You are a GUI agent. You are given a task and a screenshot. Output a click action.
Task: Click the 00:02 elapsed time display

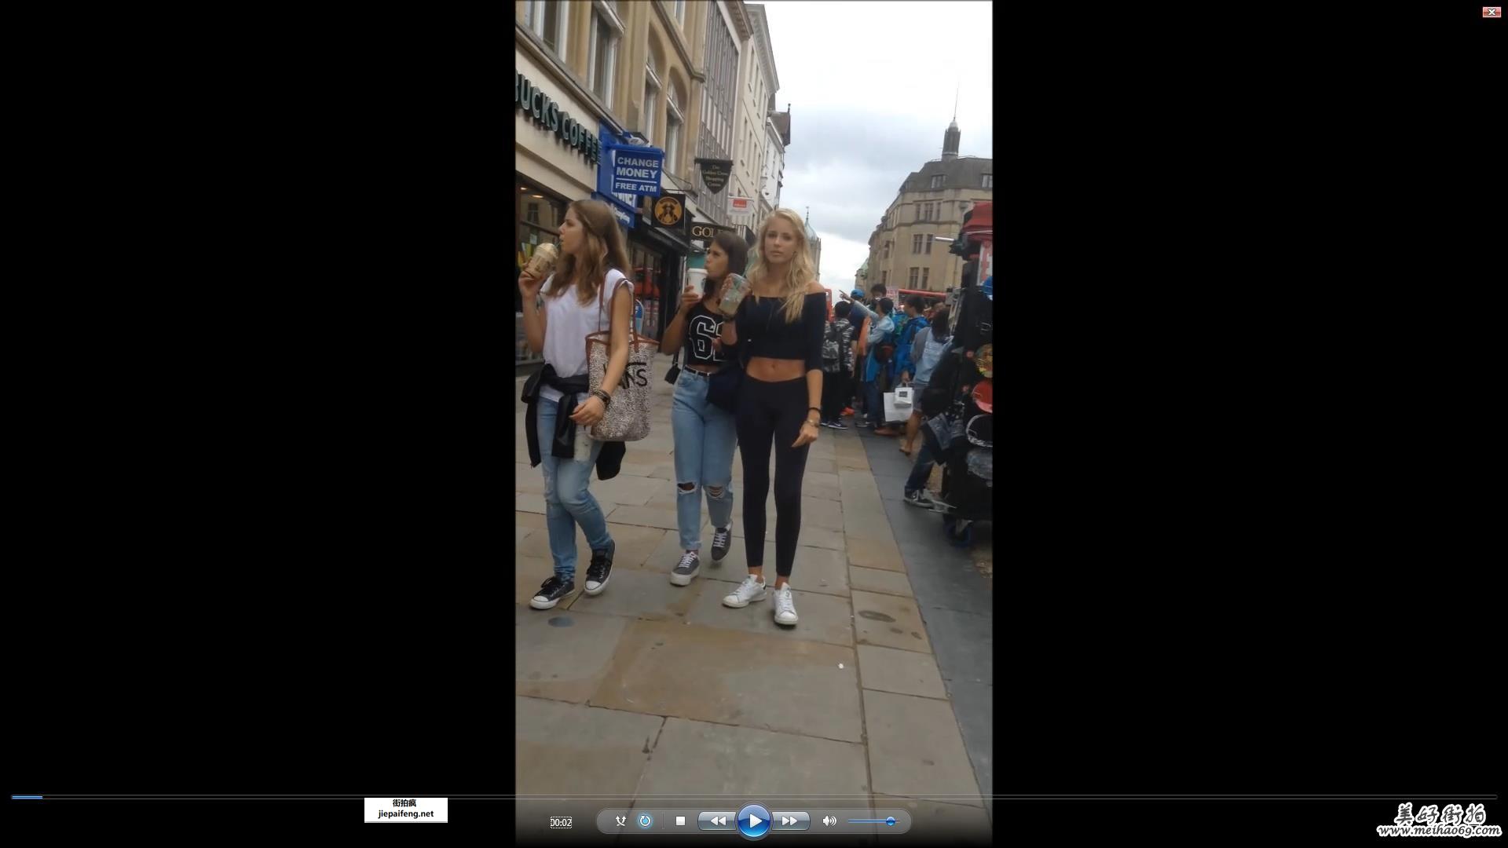(x=561, y=822)
